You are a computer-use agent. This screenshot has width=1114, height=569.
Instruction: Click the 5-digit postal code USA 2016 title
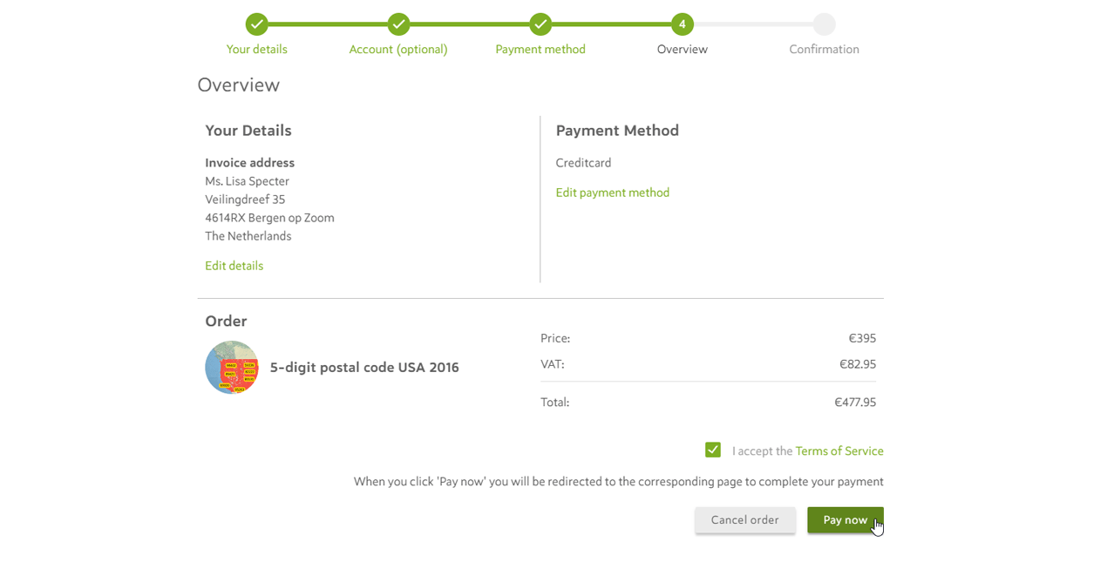pyautogui.click(x=364, y=368)
